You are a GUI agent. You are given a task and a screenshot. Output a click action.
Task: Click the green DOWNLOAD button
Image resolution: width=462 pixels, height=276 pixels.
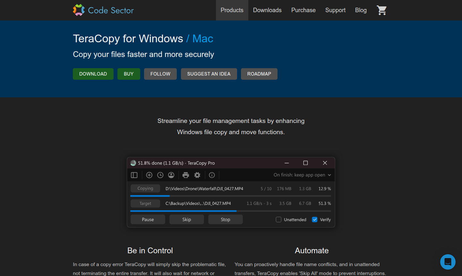93,74
